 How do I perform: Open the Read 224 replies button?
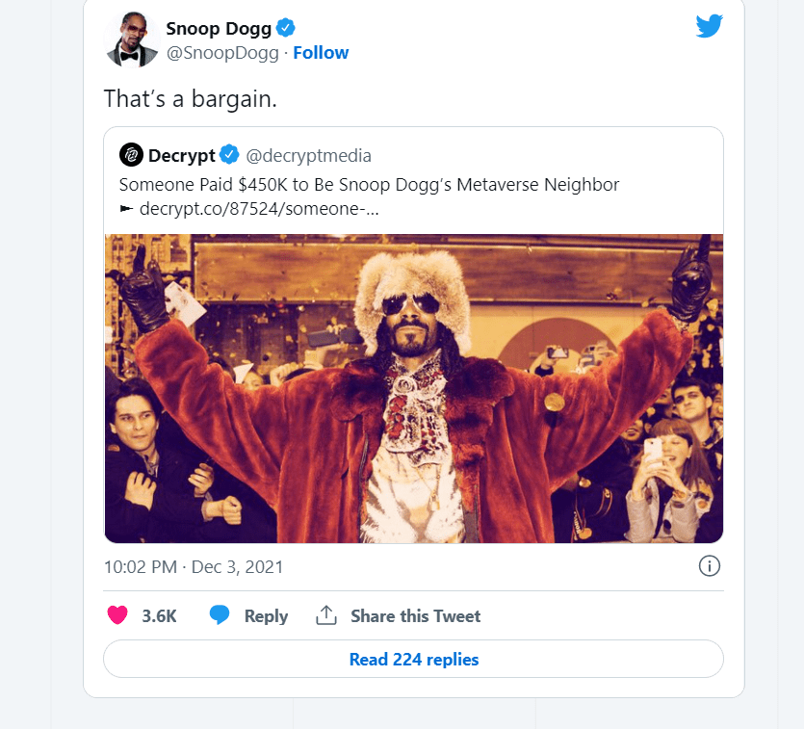[x=413, y=660]
